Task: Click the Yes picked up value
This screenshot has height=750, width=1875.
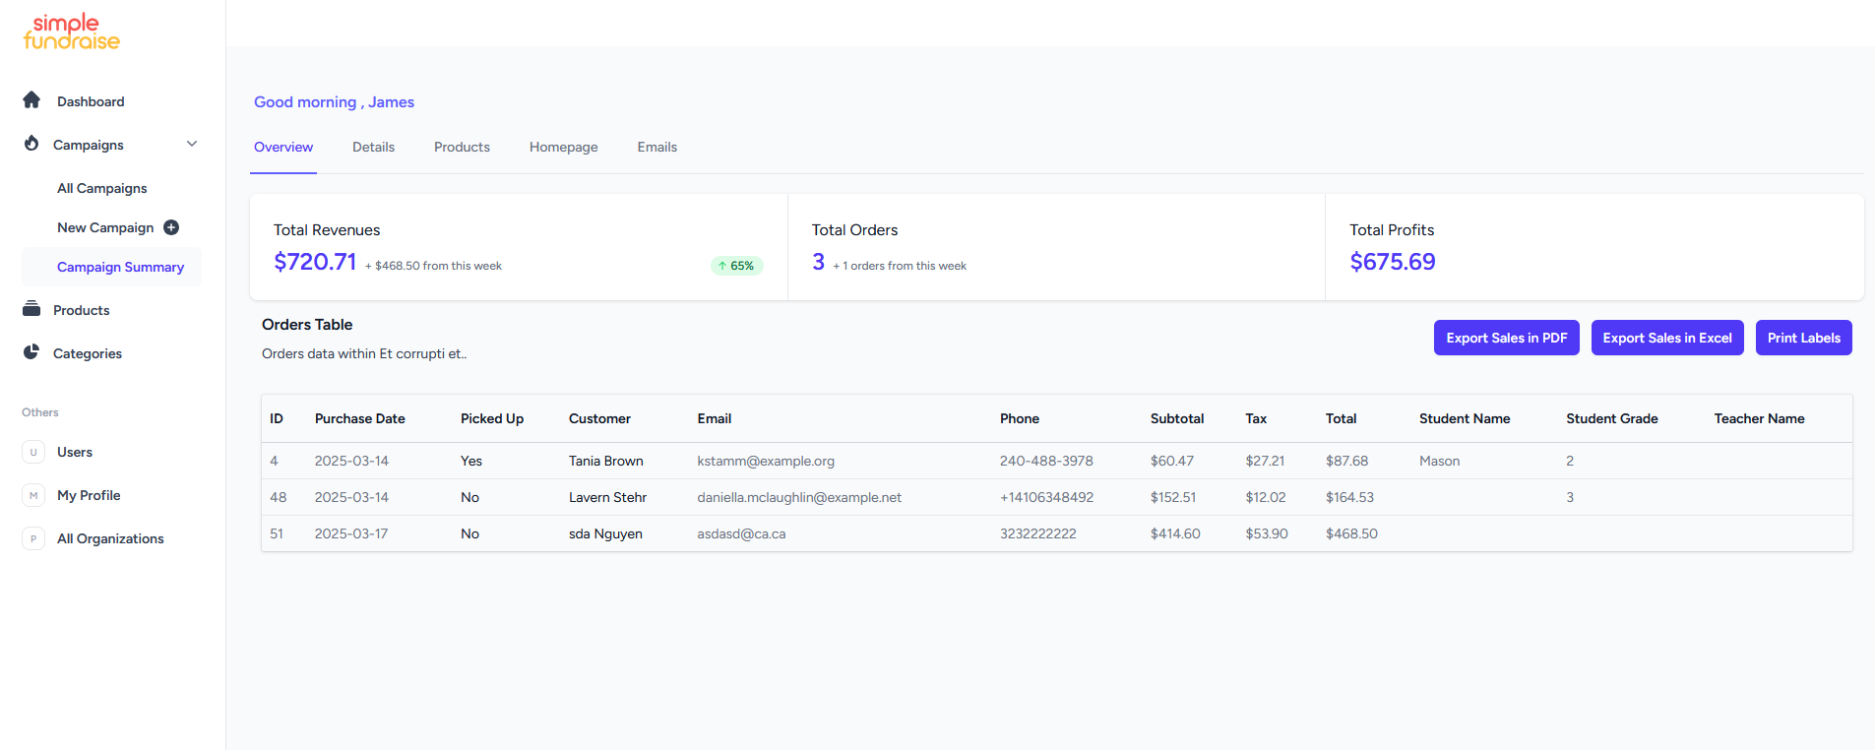Action: (x=471, y=461)
